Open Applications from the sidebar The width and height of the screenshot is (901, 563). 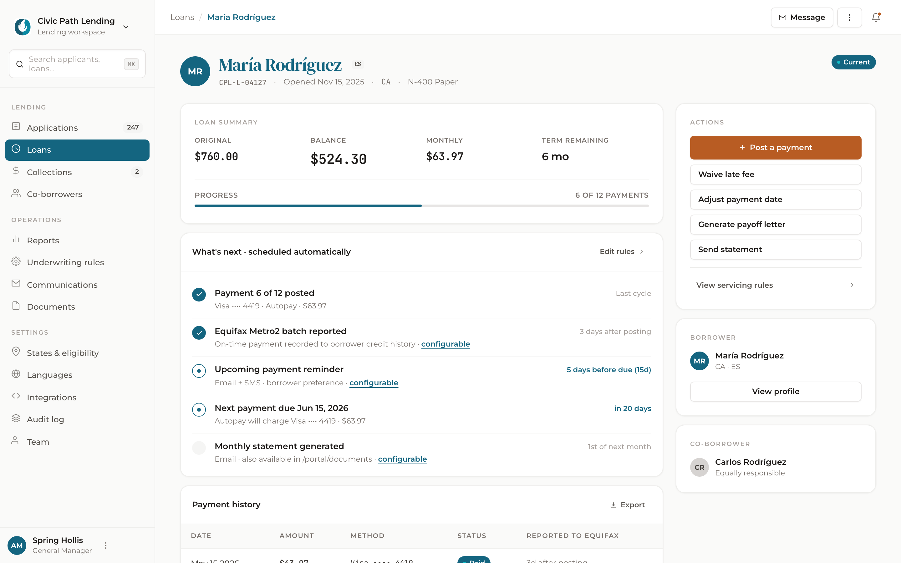point(77,128)
